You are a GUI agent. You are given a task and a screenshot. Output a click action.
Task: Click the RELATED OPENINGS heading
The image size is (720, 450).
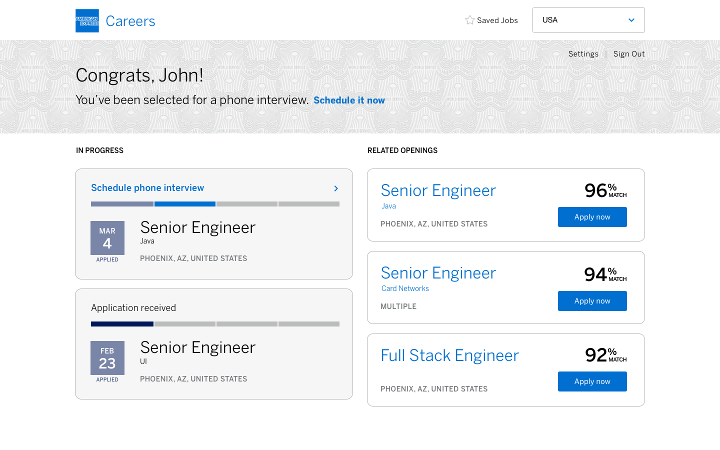point(402,150)
